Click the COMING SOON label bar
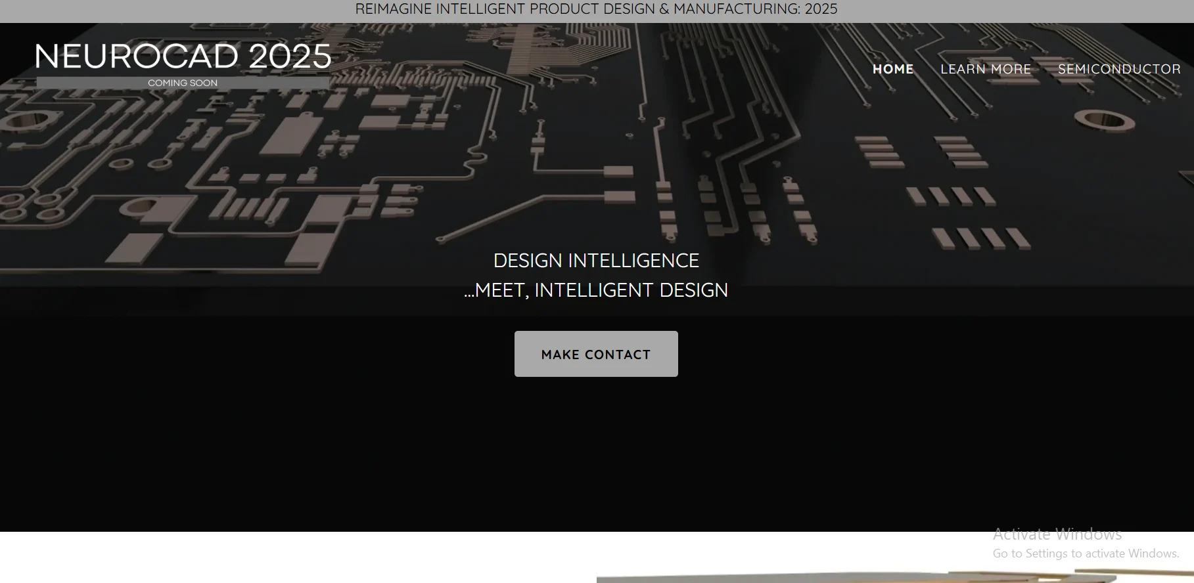1194x583 pixels. click(x=183, y=83)
